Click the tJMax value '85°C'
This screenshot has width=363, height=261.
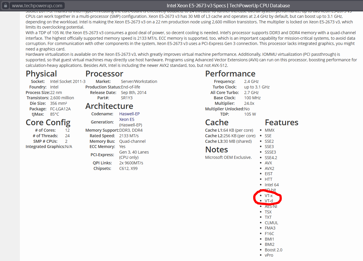coord(54,114)
